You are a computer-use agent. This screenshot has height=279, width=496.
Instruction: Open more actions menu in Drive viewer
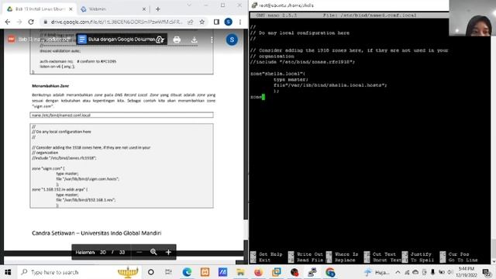click(212, 40)
